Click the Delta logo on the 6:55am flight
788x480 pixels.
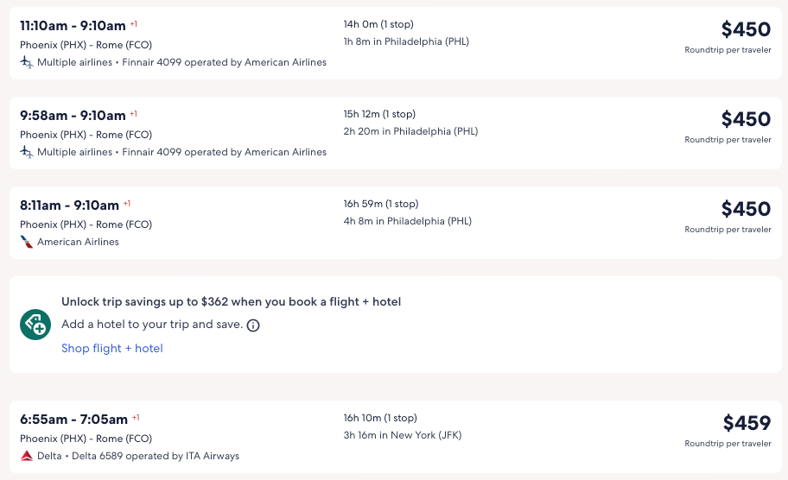(x=27, y=456)
